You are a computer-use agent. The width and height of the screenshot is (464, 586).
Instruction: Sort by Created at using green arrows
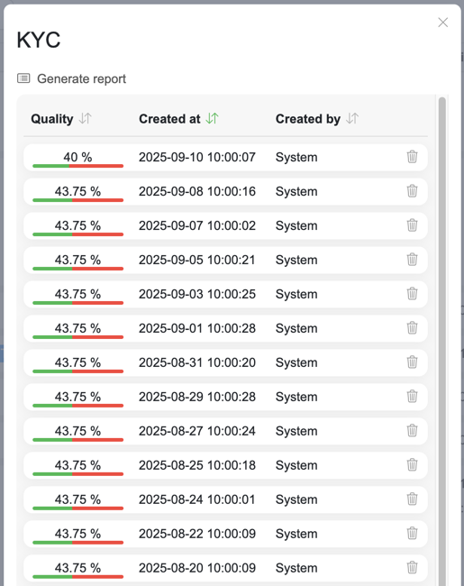coord(212,119)
